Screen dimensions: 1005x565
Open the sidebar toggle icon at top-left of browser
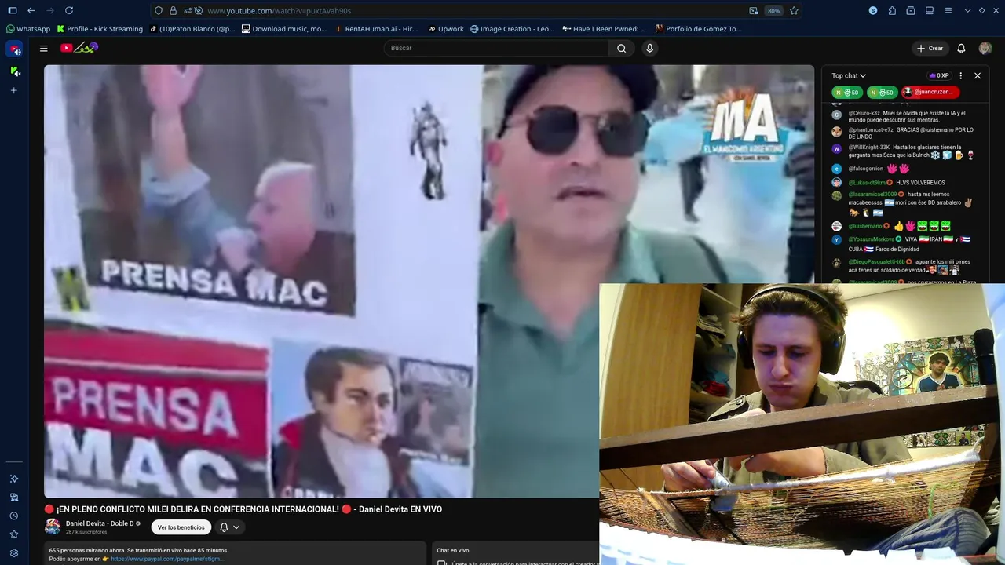(13, 11)
